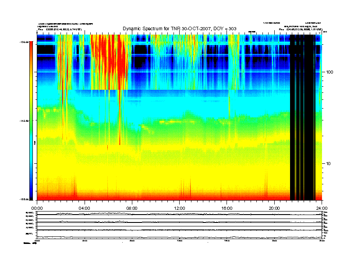Click the "04:00" time axis label
Viewport: 347px width, 268px height.
[x=85, y=208]
